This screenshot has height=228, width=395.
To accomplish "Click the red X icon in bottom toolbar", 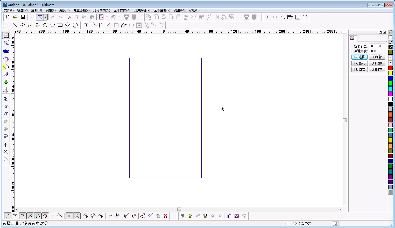I will [x=165, y=216].
